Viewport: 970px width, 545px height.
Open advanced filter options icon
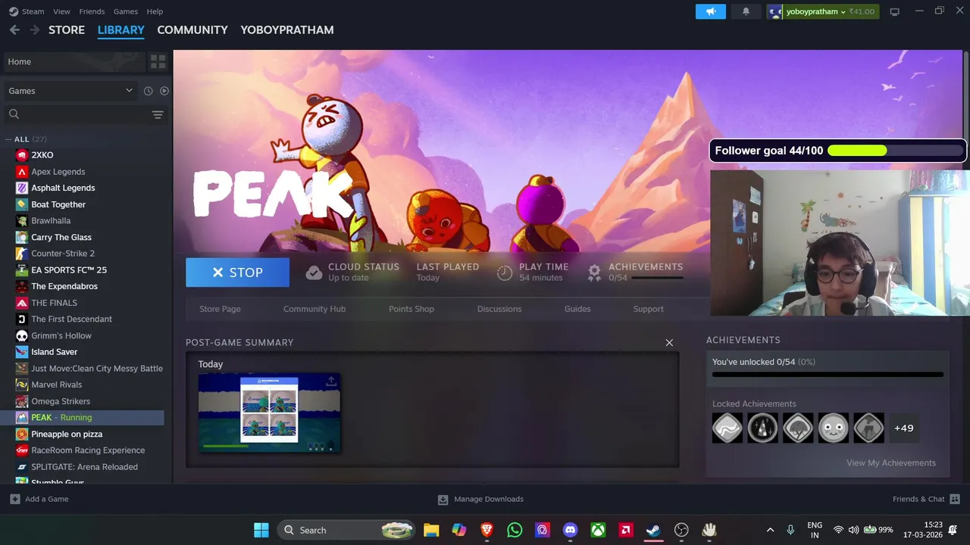(x=158, y=114)
